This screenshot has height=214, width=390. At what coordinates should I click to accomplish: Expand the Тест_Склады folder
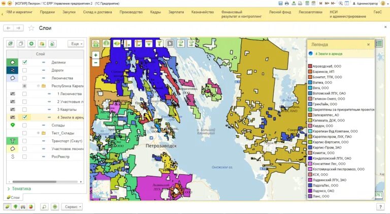38,133
